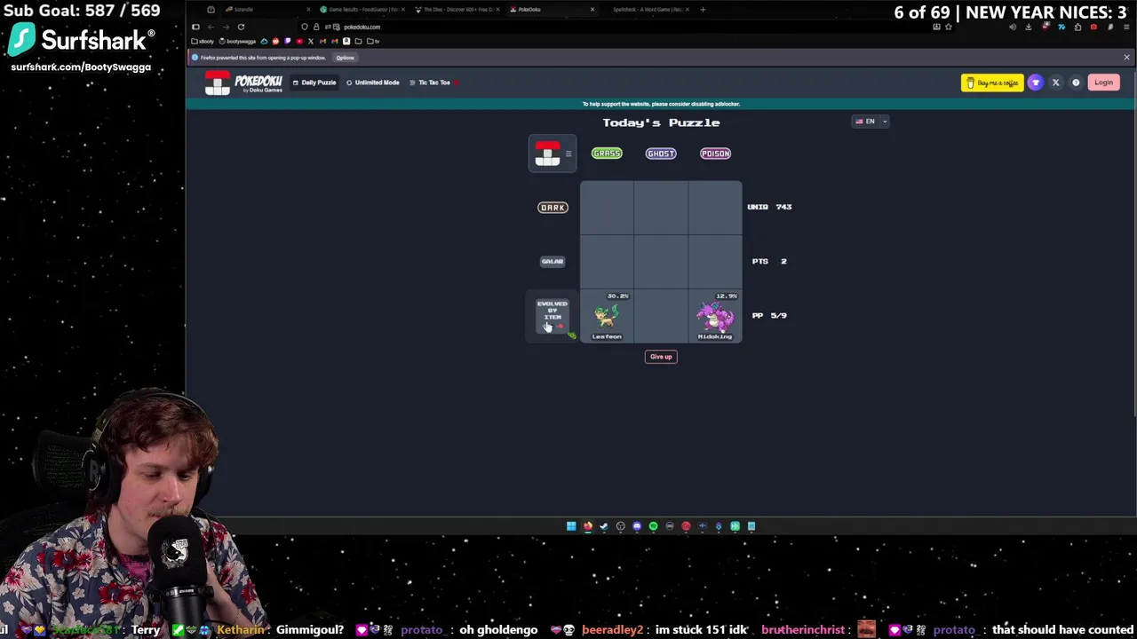Click the GHOST type label

click(661, 154)
